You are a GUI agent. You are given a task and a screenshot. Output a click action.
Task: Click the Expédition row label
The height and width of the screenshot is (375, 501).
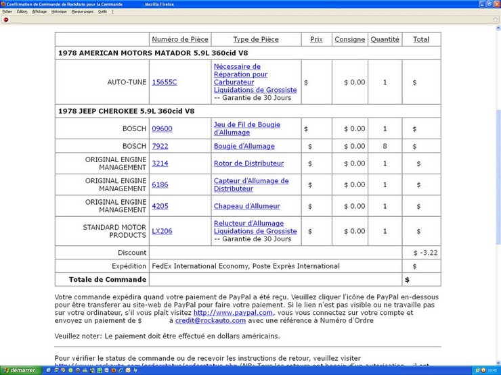(x=129, y=266)
